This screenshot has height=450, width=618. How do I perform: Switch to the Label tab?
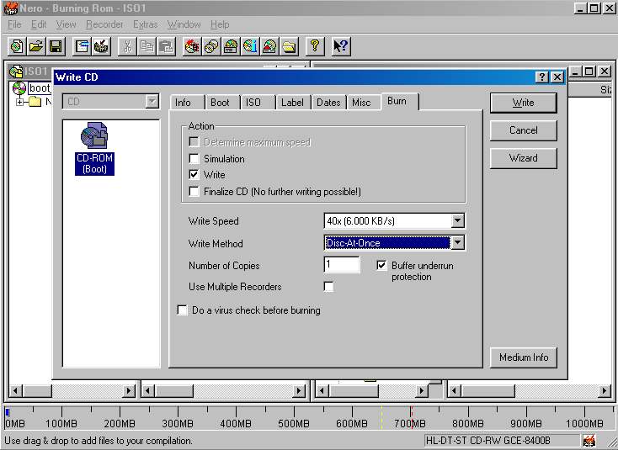(x=292, y=103)
